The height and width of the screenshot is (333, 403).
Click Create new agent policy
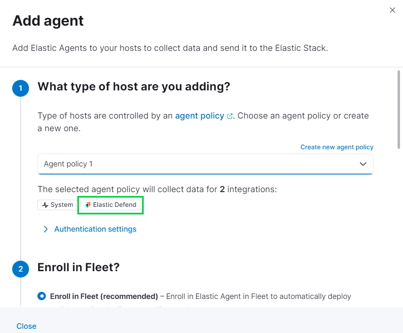(x=337, y=147)
